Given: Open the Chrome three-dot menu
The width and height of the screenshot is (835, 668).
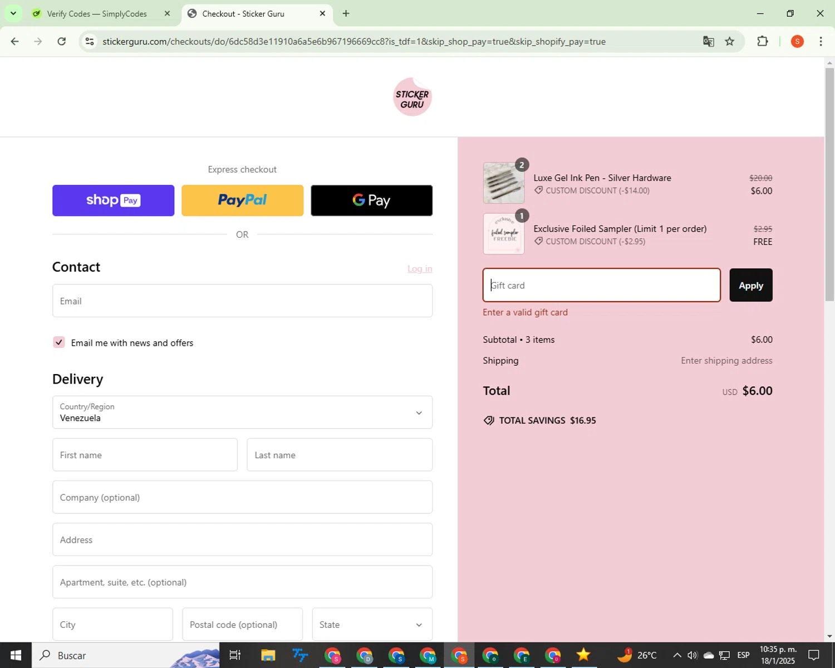Looking at the screenshot, I should tap(821, 41).
